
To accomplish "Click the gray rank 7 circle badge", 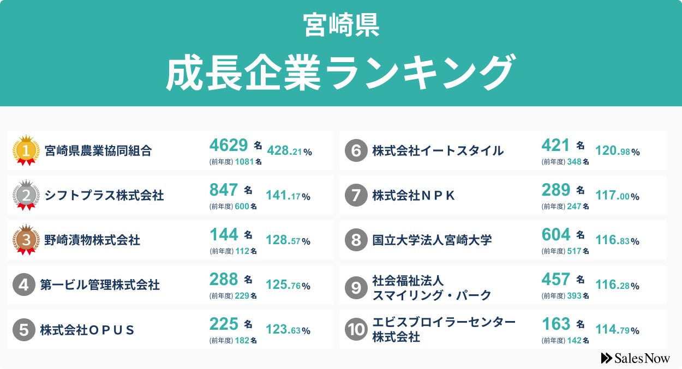I will pyautogui.click(x=356, y=195).
